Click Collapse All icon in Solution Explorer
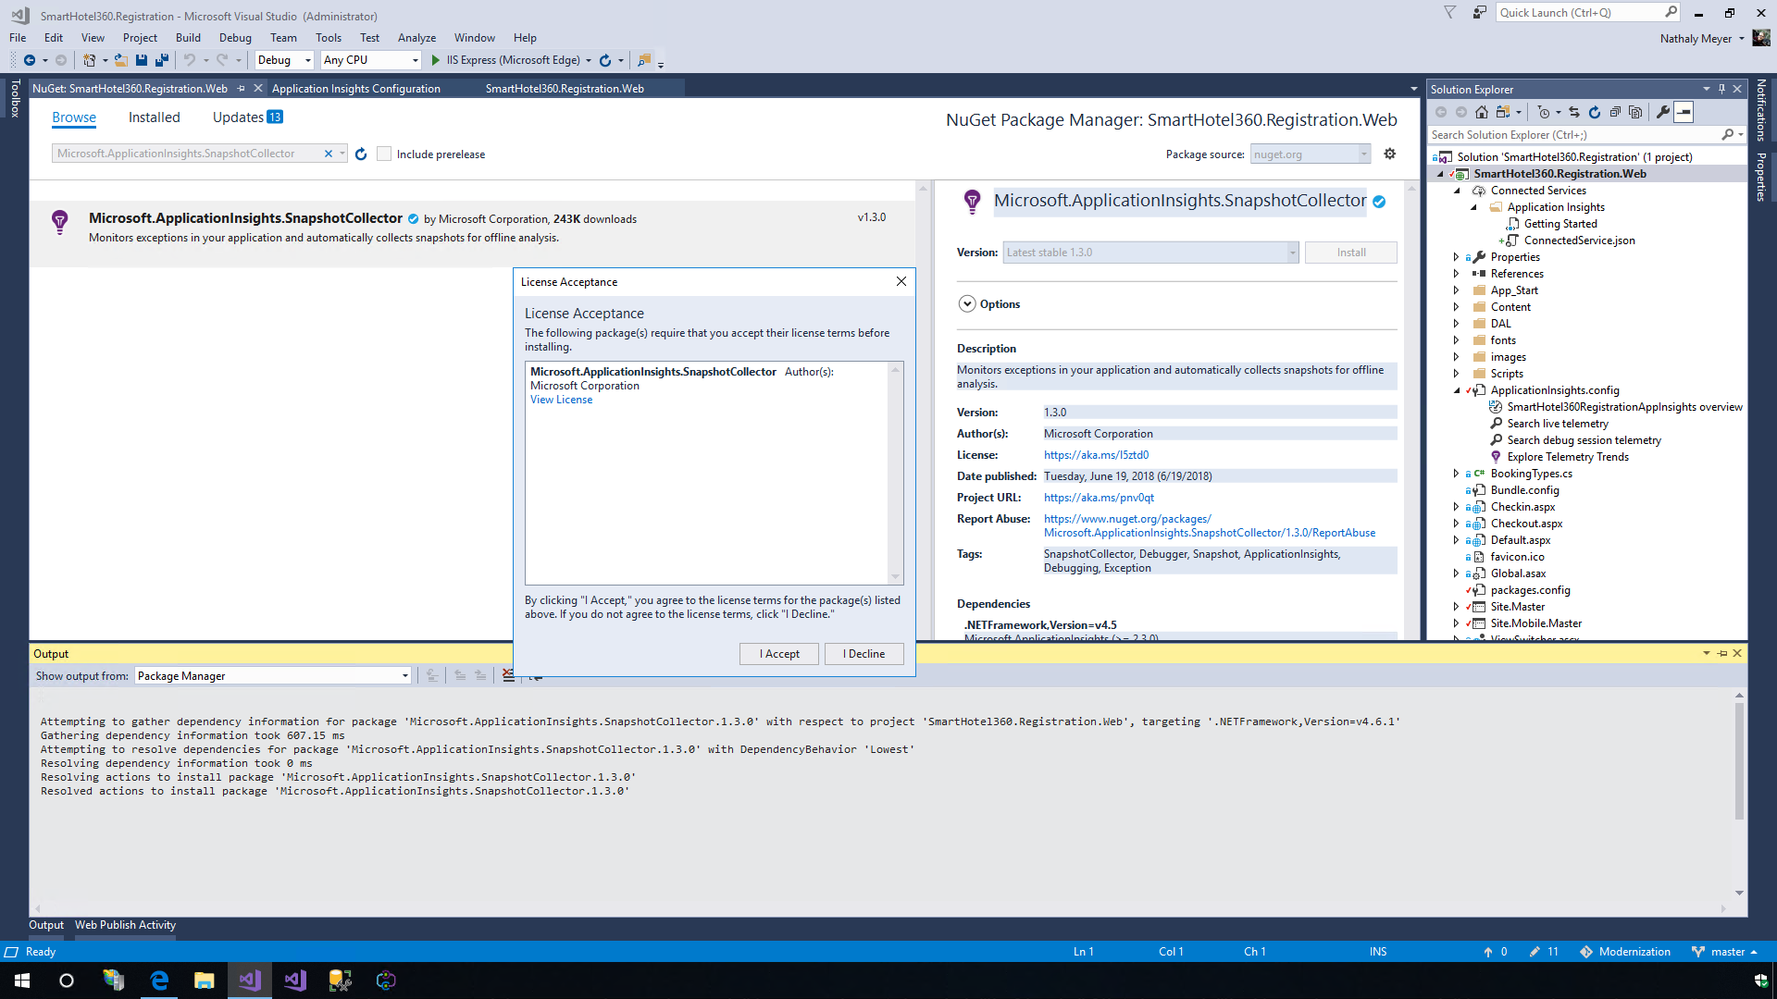 pyautogui.click(x=1615, y=112)
